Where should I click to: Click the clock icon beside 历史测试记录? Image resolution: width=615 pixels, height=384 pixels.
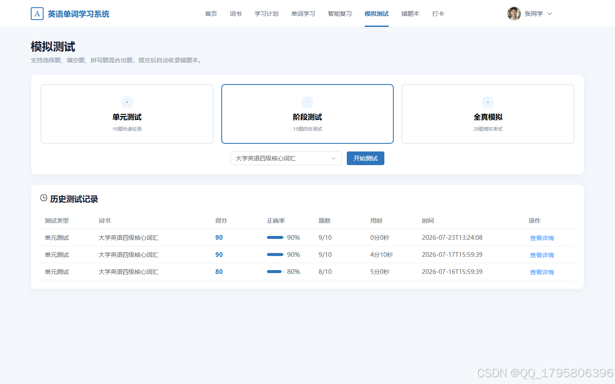point(44,198)
